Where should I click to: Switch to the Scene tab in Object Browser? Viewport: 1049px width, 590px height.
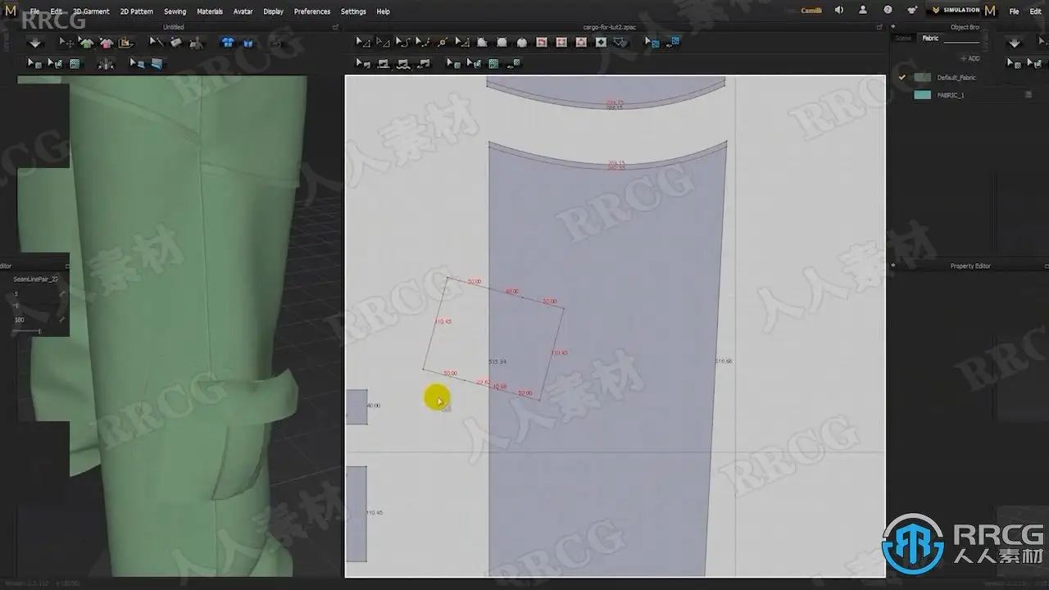point(903,38)
